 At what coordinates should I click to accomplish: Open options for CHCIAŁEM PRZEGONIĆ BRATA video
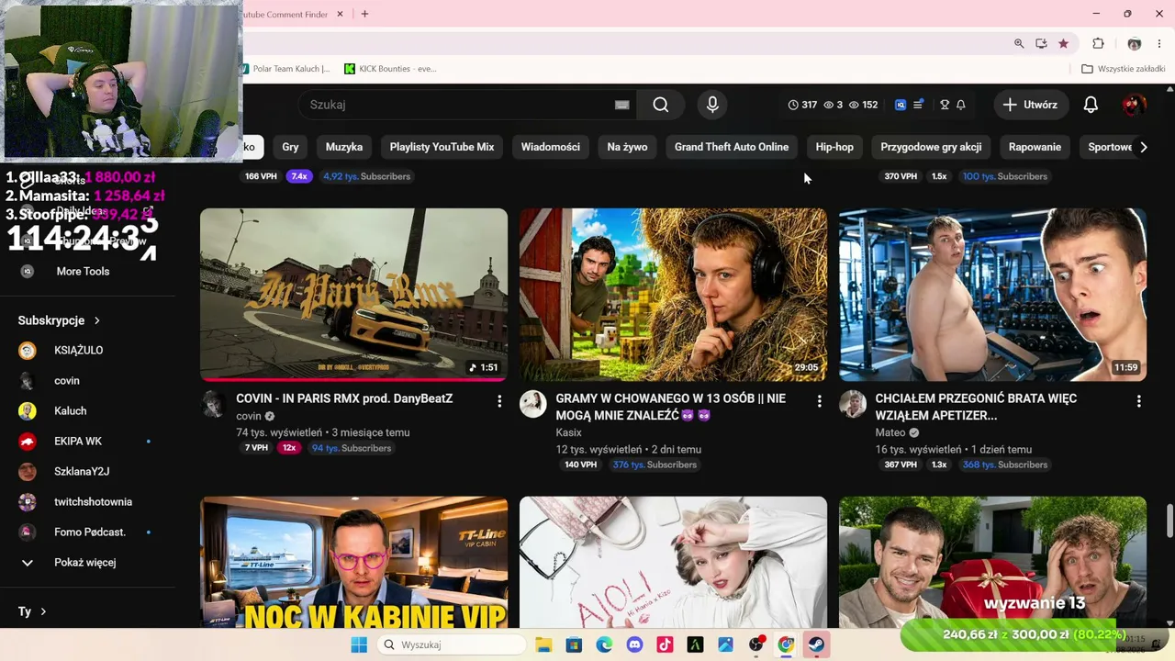coord(1138,401)
